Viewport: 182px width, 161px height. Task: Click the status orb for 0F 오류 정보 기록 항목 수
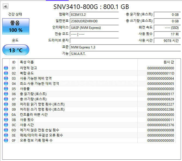tap(6, 140)
